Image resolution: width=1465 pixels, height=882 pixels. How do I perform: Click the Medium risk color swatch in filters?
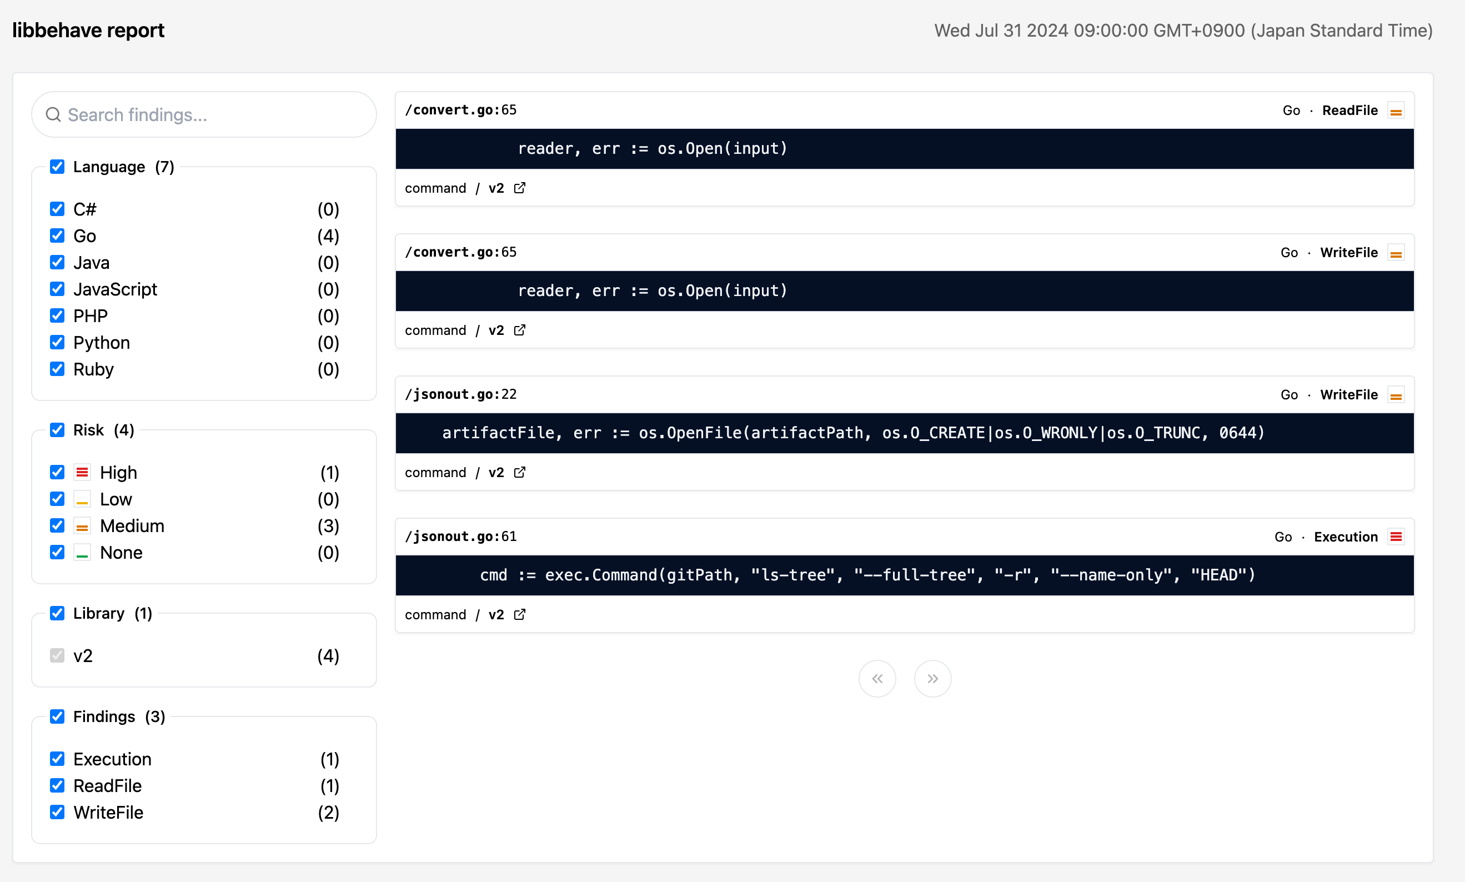82,526
